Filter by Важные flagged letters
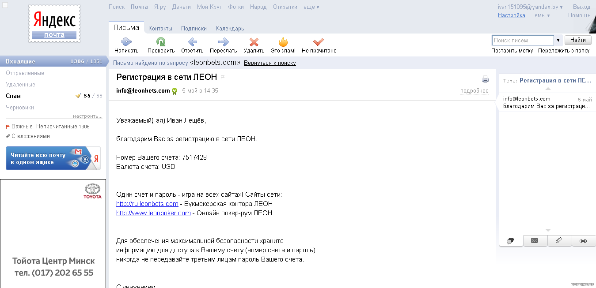 19,127
